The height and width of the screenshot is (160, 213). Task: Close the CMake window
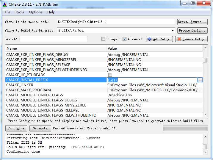pos(204,3)
